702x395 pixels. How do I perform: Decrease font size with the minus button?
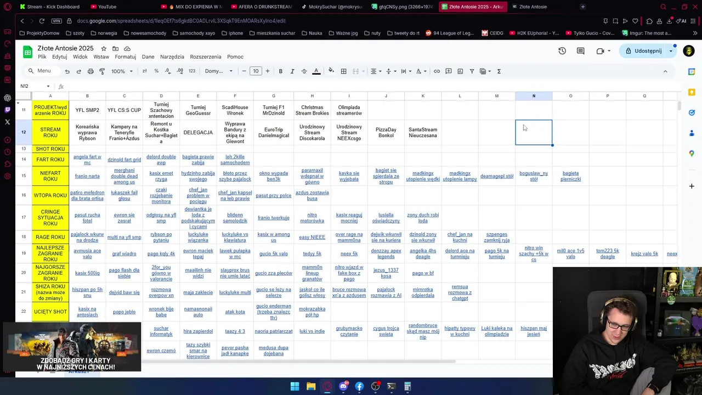coord(244,71)
